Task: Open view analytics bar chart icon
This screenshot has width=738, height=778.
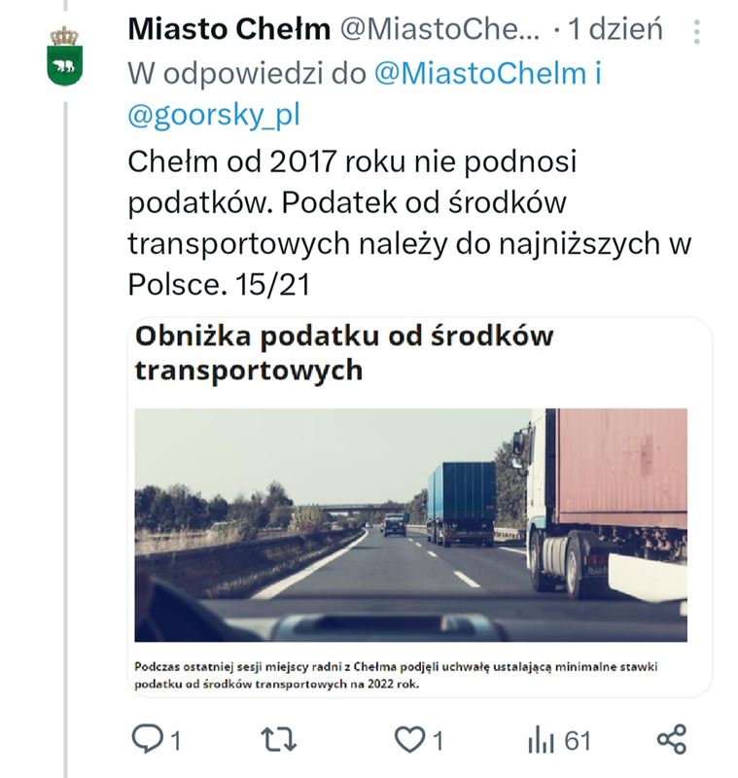Action: (540, 741)
